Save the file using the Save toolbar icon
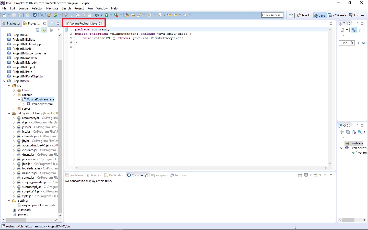 14,15
